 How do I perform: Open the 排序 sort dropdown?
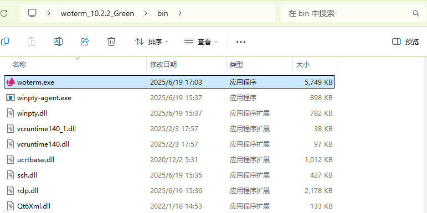point(152,41)
